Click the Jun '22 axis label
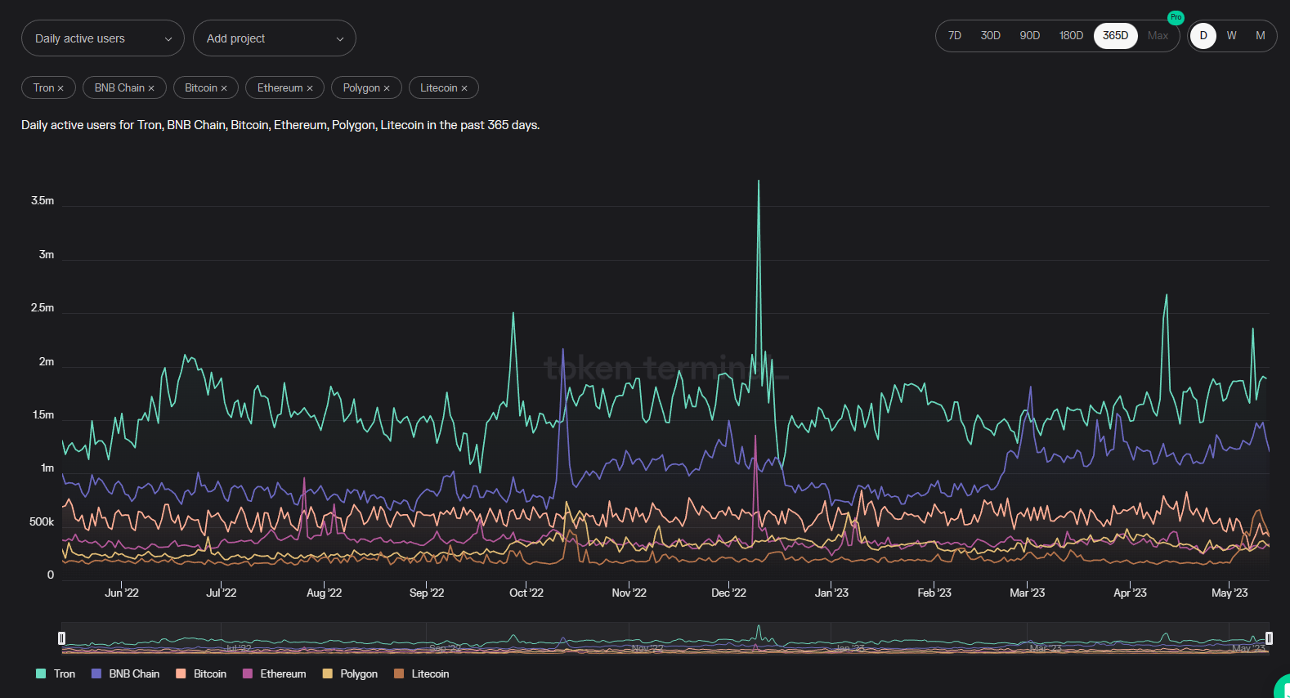The image size is (1290, 698). pos(122,593)
